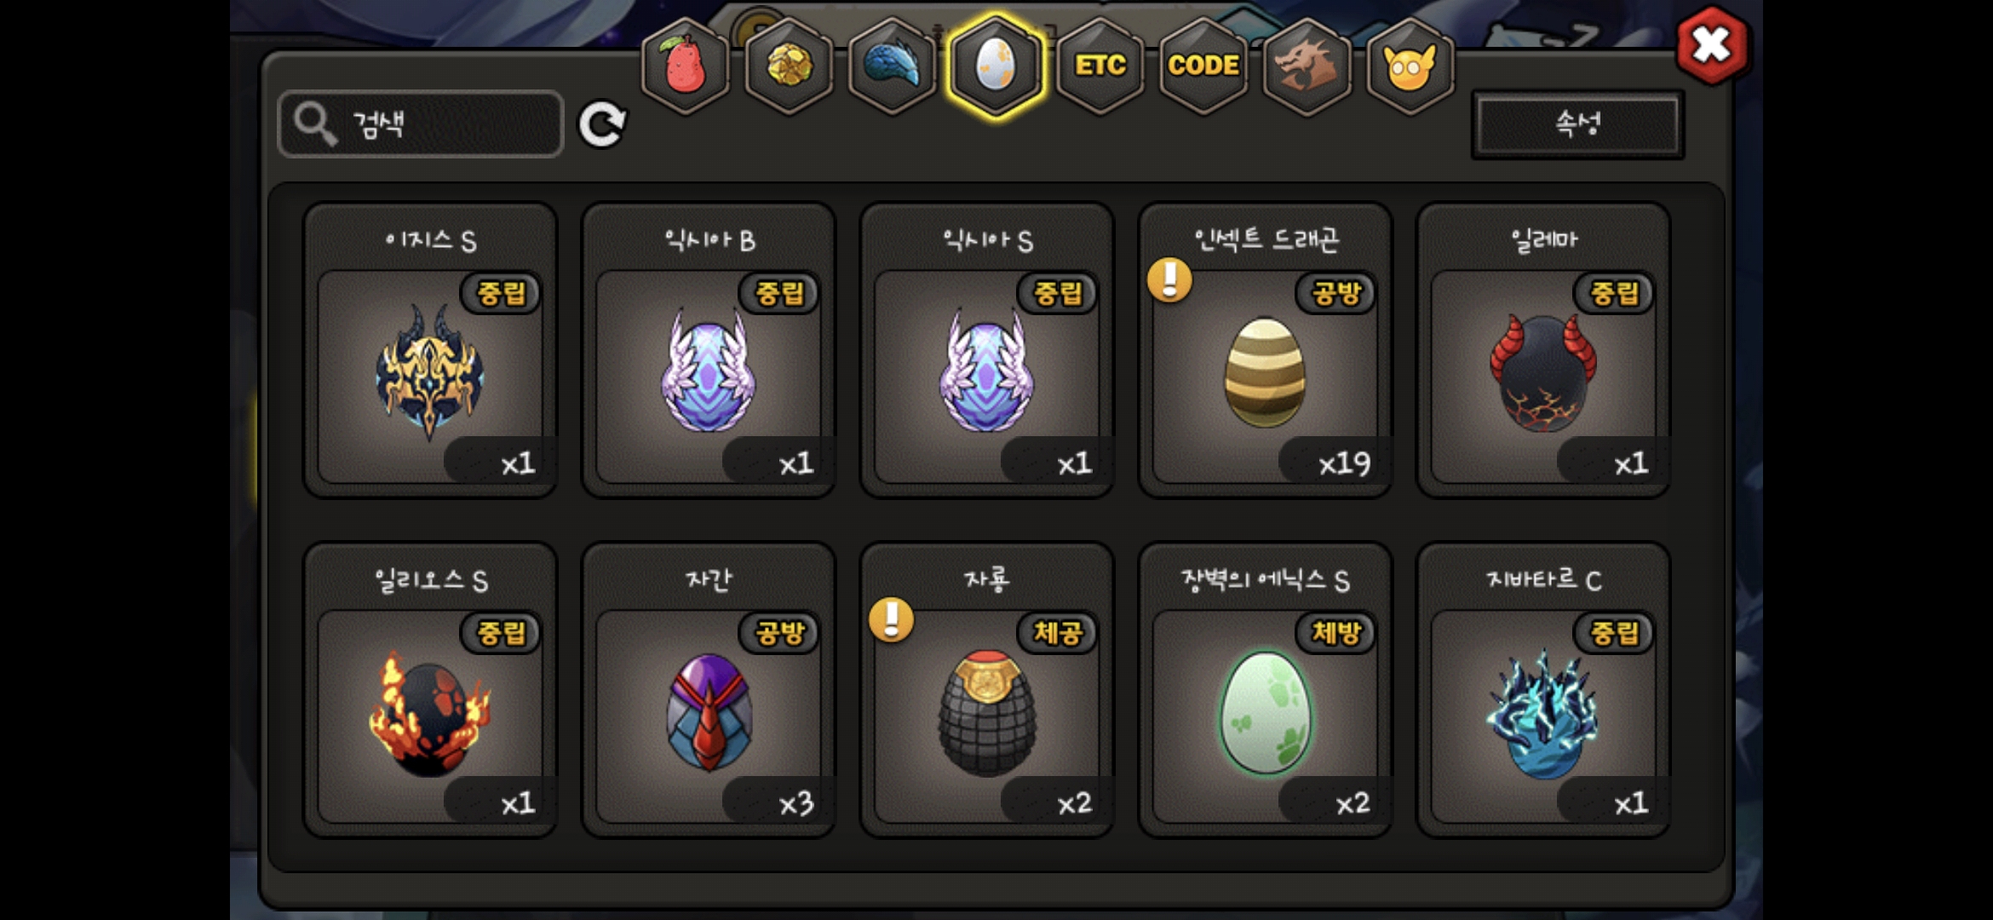This screenshot has height=920, width=1993.
Task: Open the fruit food category tab
Action: point(686,66)
